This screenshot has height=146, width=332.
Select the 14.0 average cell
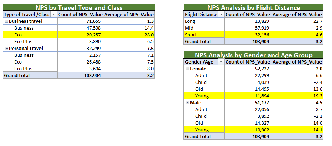pyautogui.click(x=318, y=123)
